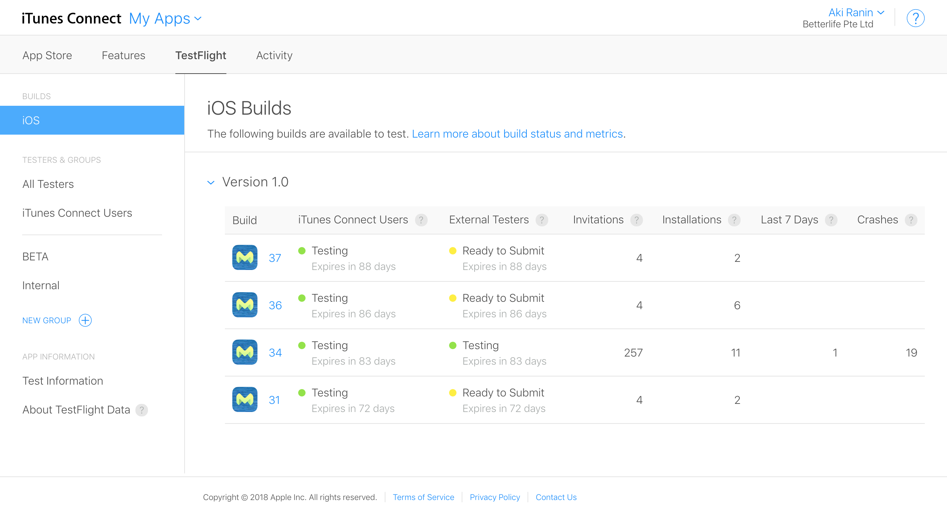Select iOS under Builds in sidebar
Image resolution: width=947 pixels, height=520 pixels.
click(92, 120)
